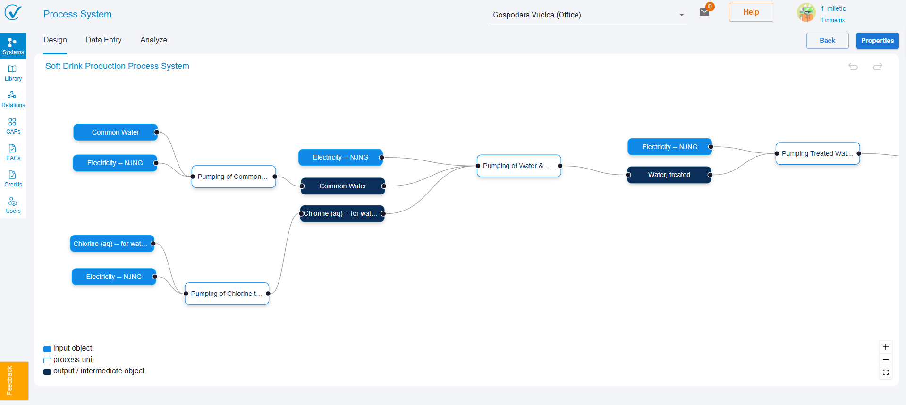Open the Systems section in sidebar
The image size is (906, 405).
[x=13, y=46]
